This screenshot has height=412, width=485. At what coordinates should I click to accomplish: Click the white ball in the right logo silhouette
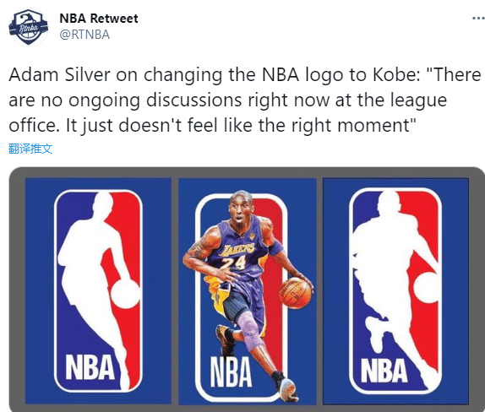(425, 288)
